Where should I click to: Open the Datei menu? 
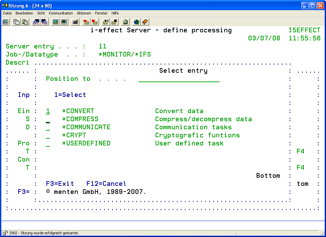coord(7,13)
